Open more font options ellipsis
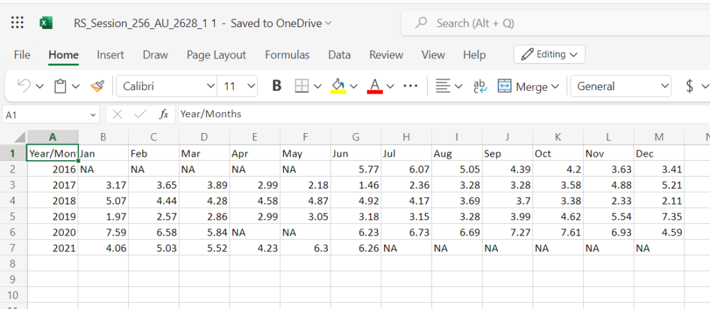 pyautogui.click(x=410, y=85)
